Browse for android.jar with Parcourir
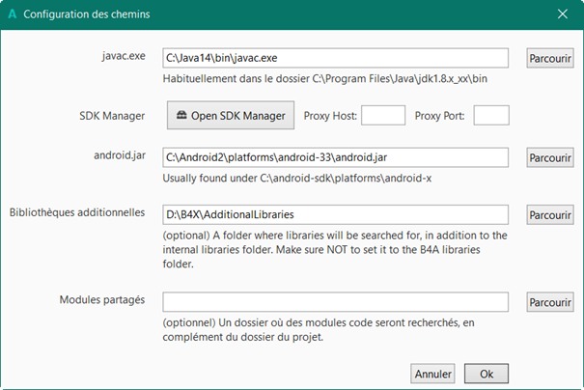Image resolution: width=584 pixels, height=390 pixels. point(550,157)
